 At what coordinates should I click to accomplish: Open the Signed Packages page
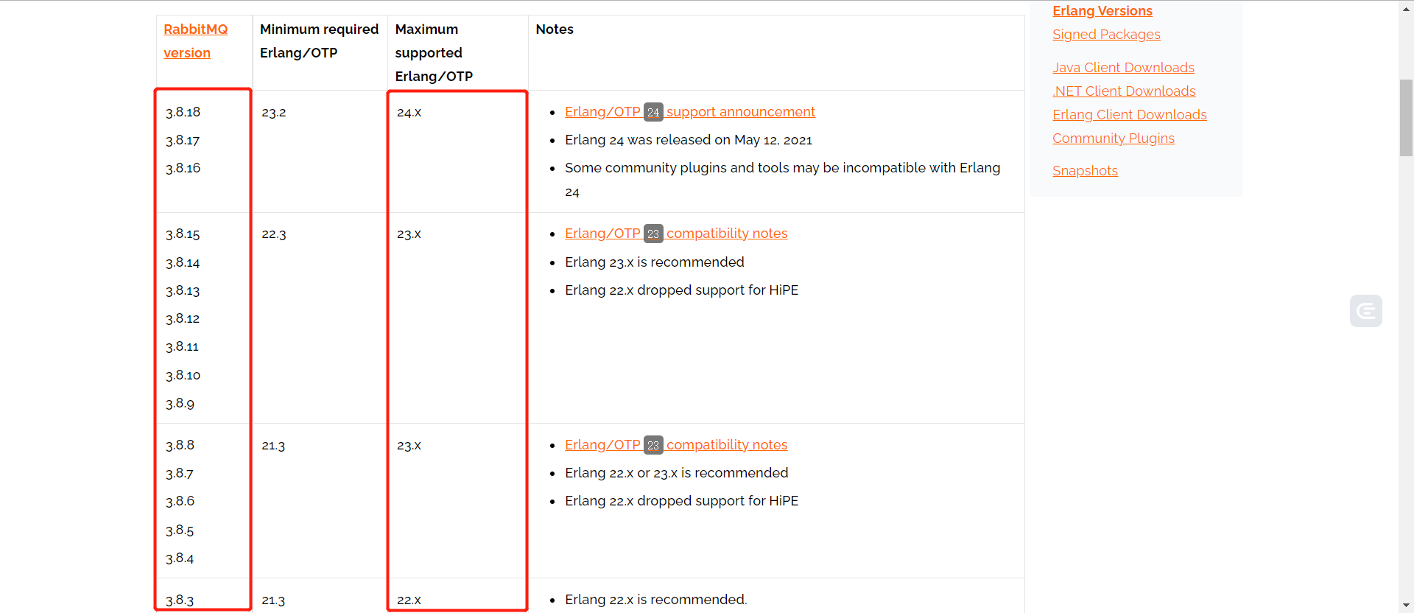coord(1106,34)
